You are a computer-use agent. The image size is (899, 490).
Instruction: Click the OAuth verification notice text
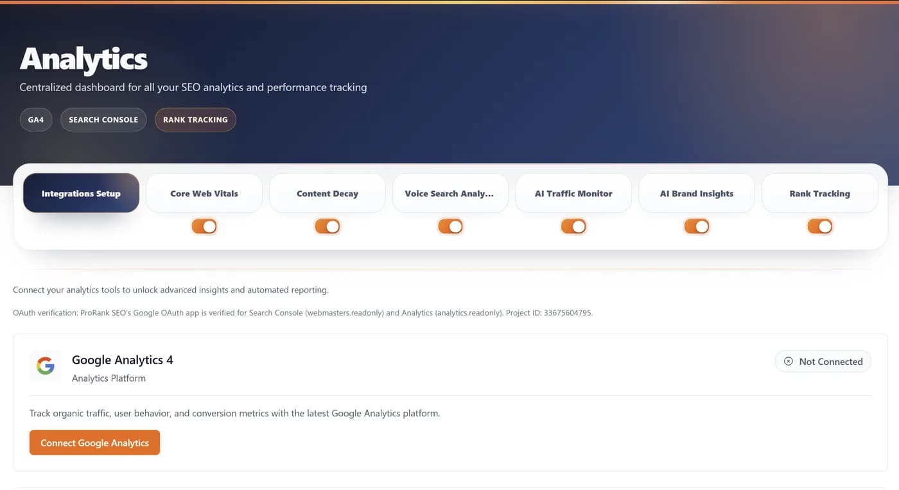(x=302, y=313)
